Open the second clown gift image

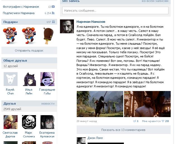(29, 35)
